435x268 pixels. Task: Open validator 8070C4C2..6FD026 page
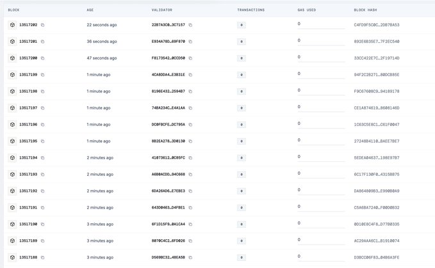(168, 241)
